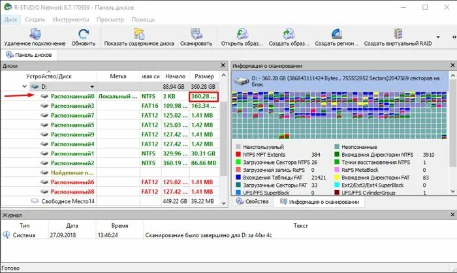Click disk icon beside Распознанный0
Image resolution: width=457 pixels, height=273 pixels.
click(44, 96)
